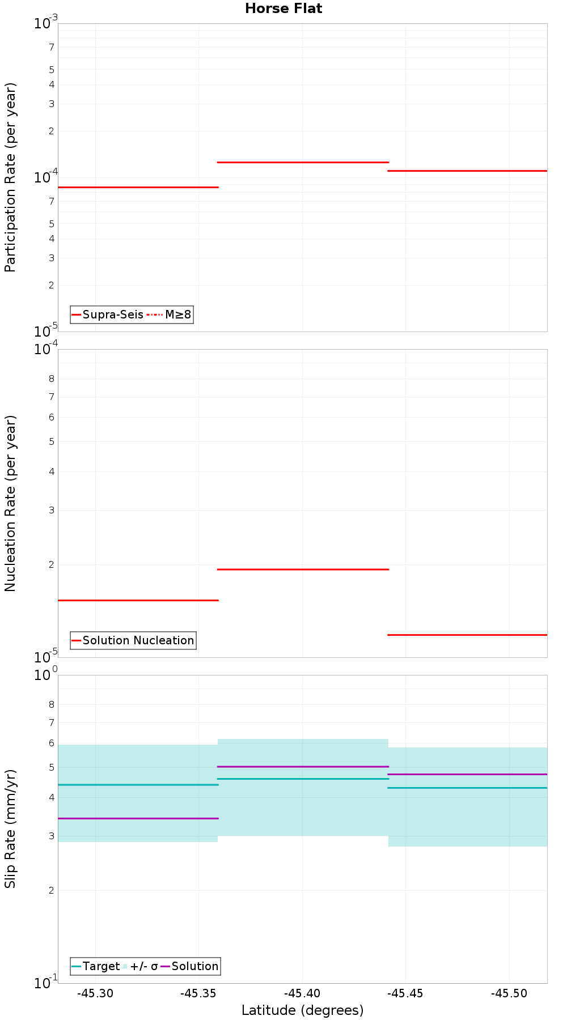Click the leftmost purple solution slip rate line
567x1020 pixels.
click(x=138, y=818)
